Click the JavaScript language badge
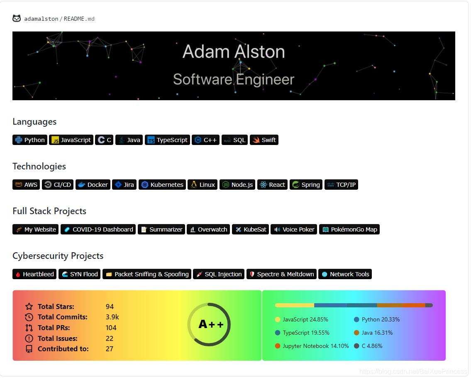Image resolution: width=471 pixels, height=379 pixels. (71, 140)
